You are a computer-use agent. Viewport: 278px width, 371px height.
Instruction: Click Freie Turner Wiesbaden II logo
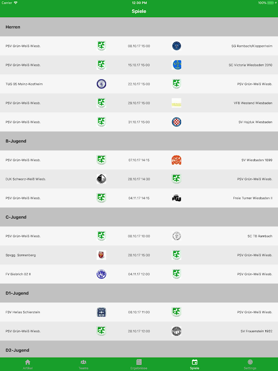[x=177, y=198]
